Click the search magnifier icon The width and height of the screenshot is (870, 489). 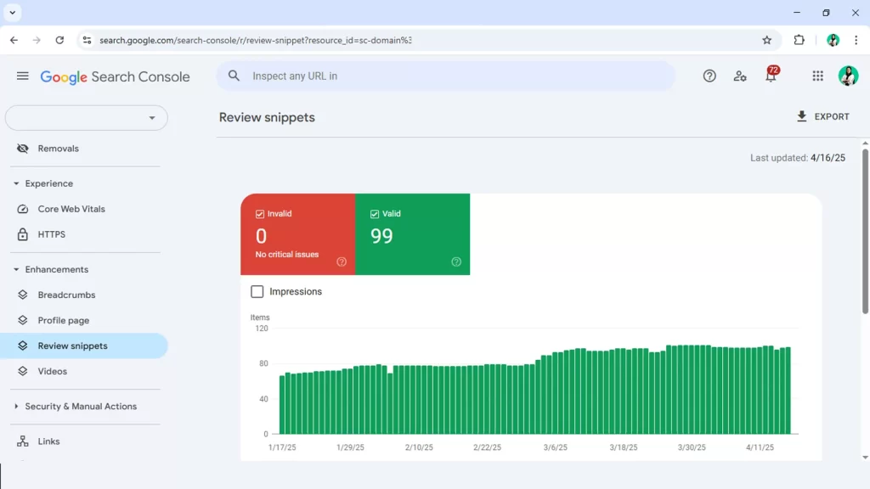tap(234, 76)
